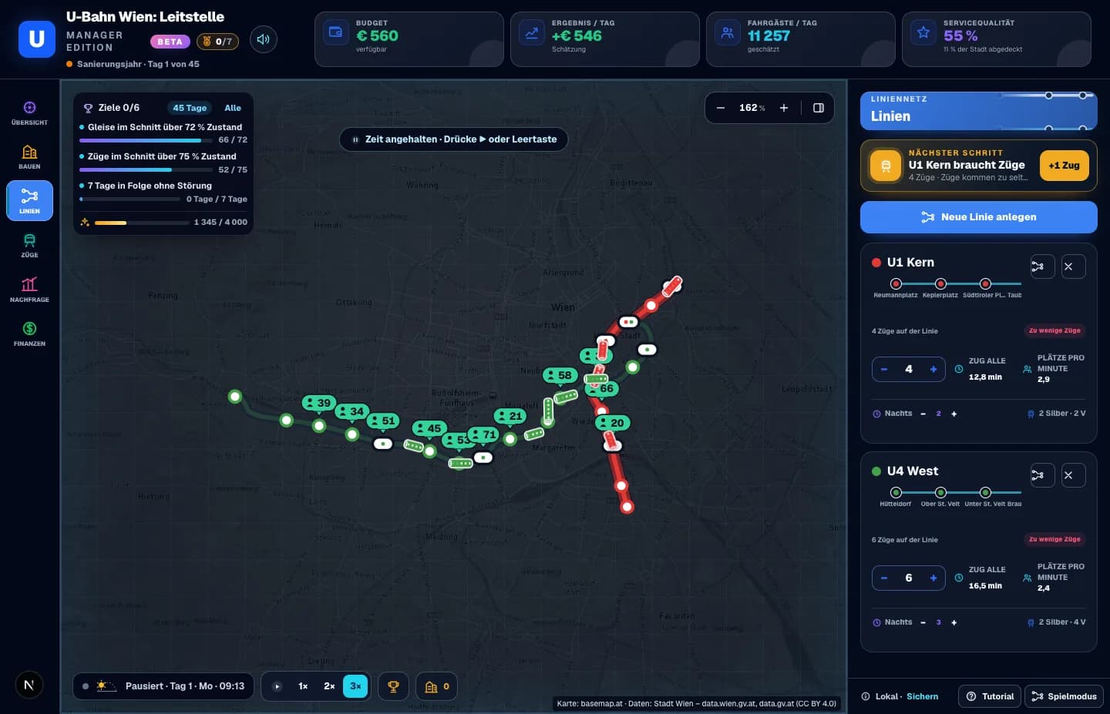Edit route icon for U1 Kern
Image resolution: width=1110 pixels, height=714 pixels.
pos(1038,266)
